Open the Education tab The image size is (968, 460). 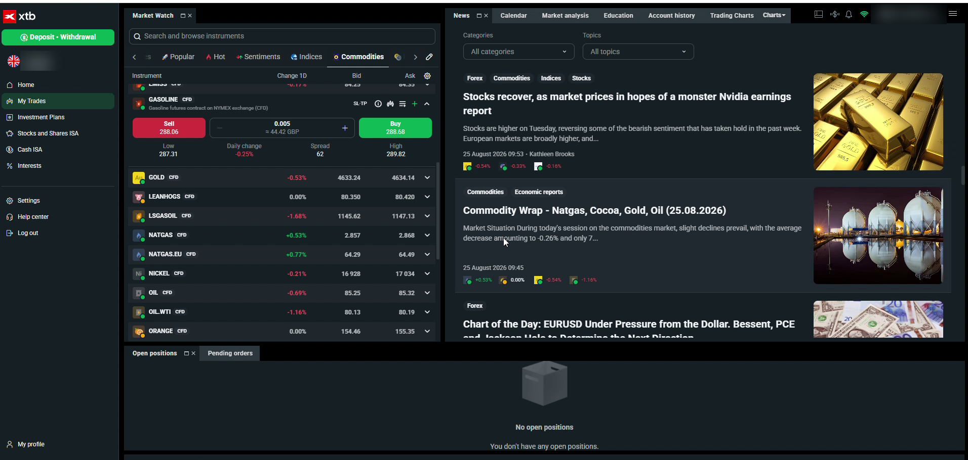(618, 16)
